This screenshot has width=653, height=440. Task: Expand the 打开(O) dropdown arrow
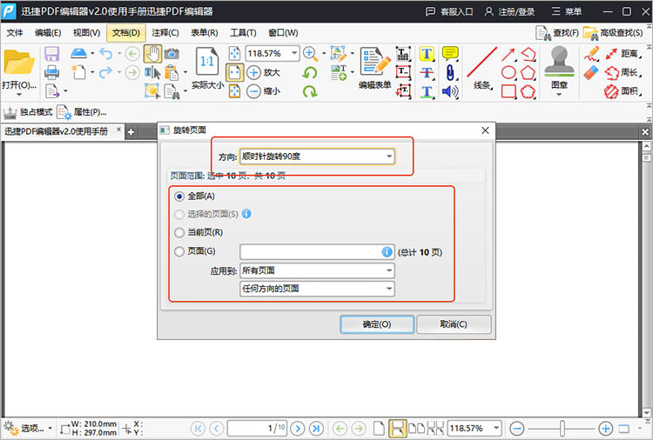point(19,95)
